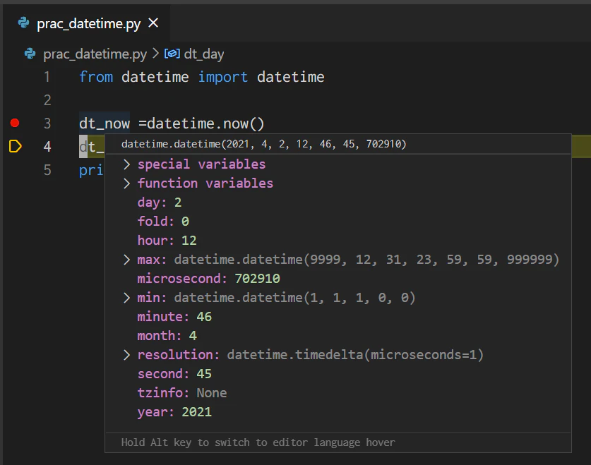Click the Python icon in the breadcrumb

click(x=30, y=54)
